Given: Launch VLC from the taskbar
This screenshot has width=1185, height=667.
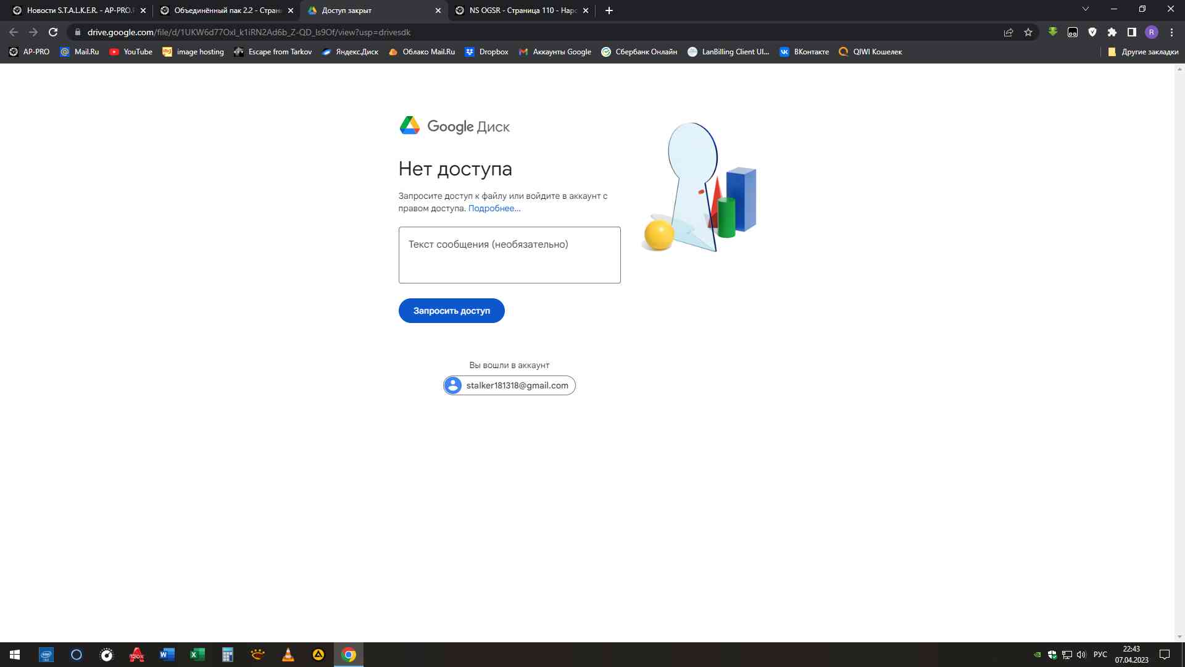Looking at the screenshot, I should 288,655.
